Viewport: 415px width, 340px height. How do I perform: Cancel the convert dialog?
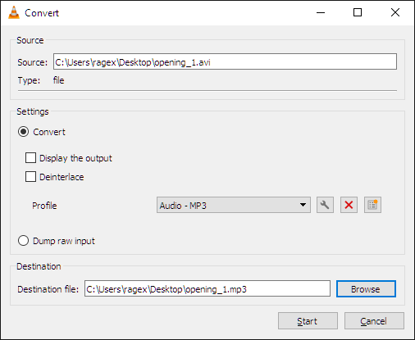pos(374,321)
